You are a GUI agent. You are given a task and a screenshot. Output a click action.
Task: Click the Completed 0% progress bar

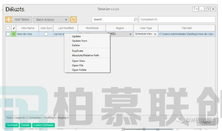(177, 20)
